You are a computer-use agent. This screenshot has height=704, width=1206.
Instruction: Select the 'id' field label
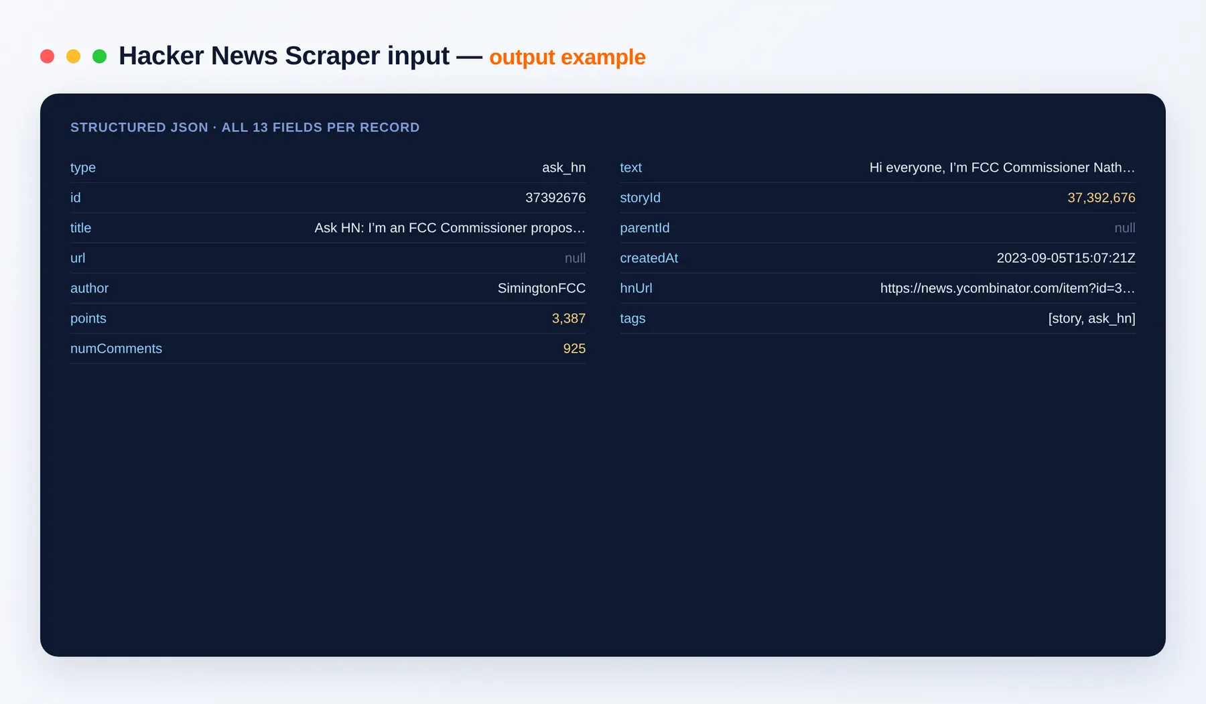coord(76,198)
